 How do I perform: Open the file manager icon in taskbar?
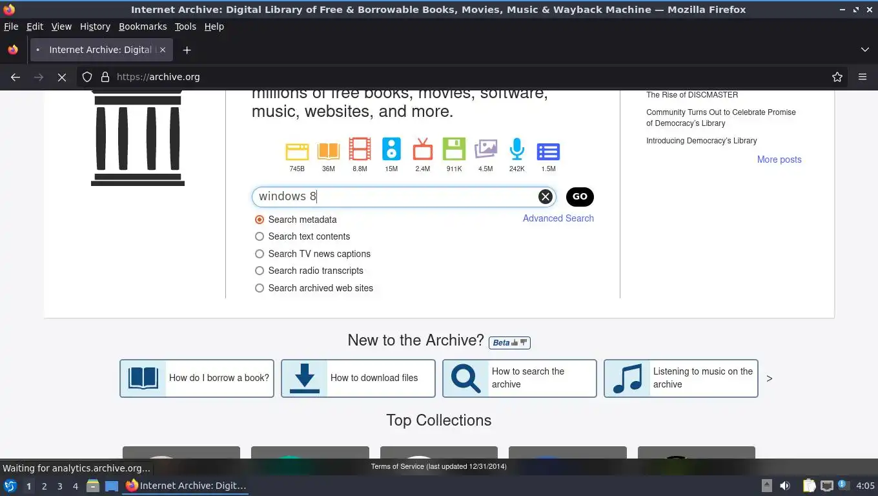tap(93, 486)
